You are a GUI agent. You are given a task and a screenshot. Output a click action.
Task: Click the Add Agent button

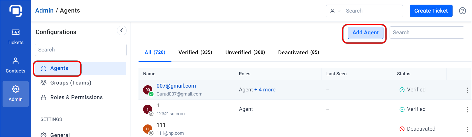[x=366, y=33]
